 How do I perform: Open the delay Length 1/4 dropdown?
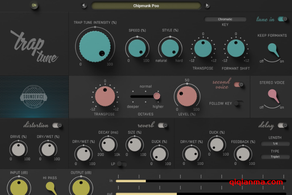pyautogui.click(x=275, y=144)
